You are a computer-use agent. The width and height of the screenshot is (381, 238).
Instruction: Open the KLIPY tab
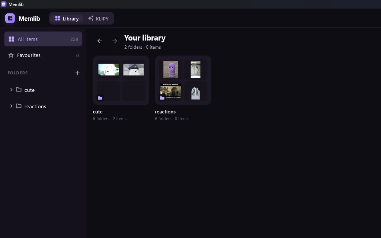point(98,19)
